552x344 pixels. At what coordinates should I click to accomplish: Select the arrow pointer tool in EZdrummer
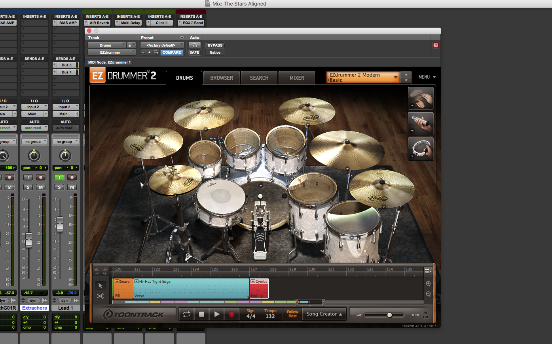[x=100, y=285]
